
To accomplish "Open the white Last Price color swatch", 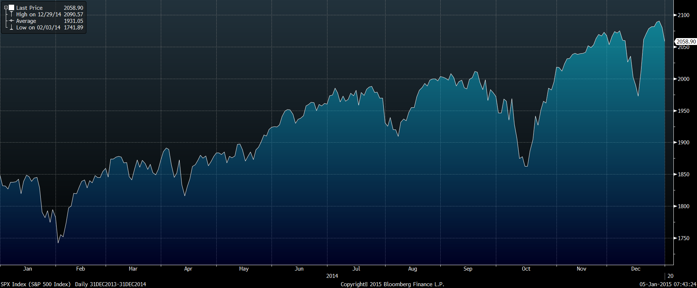I will (x=12, y=8).
